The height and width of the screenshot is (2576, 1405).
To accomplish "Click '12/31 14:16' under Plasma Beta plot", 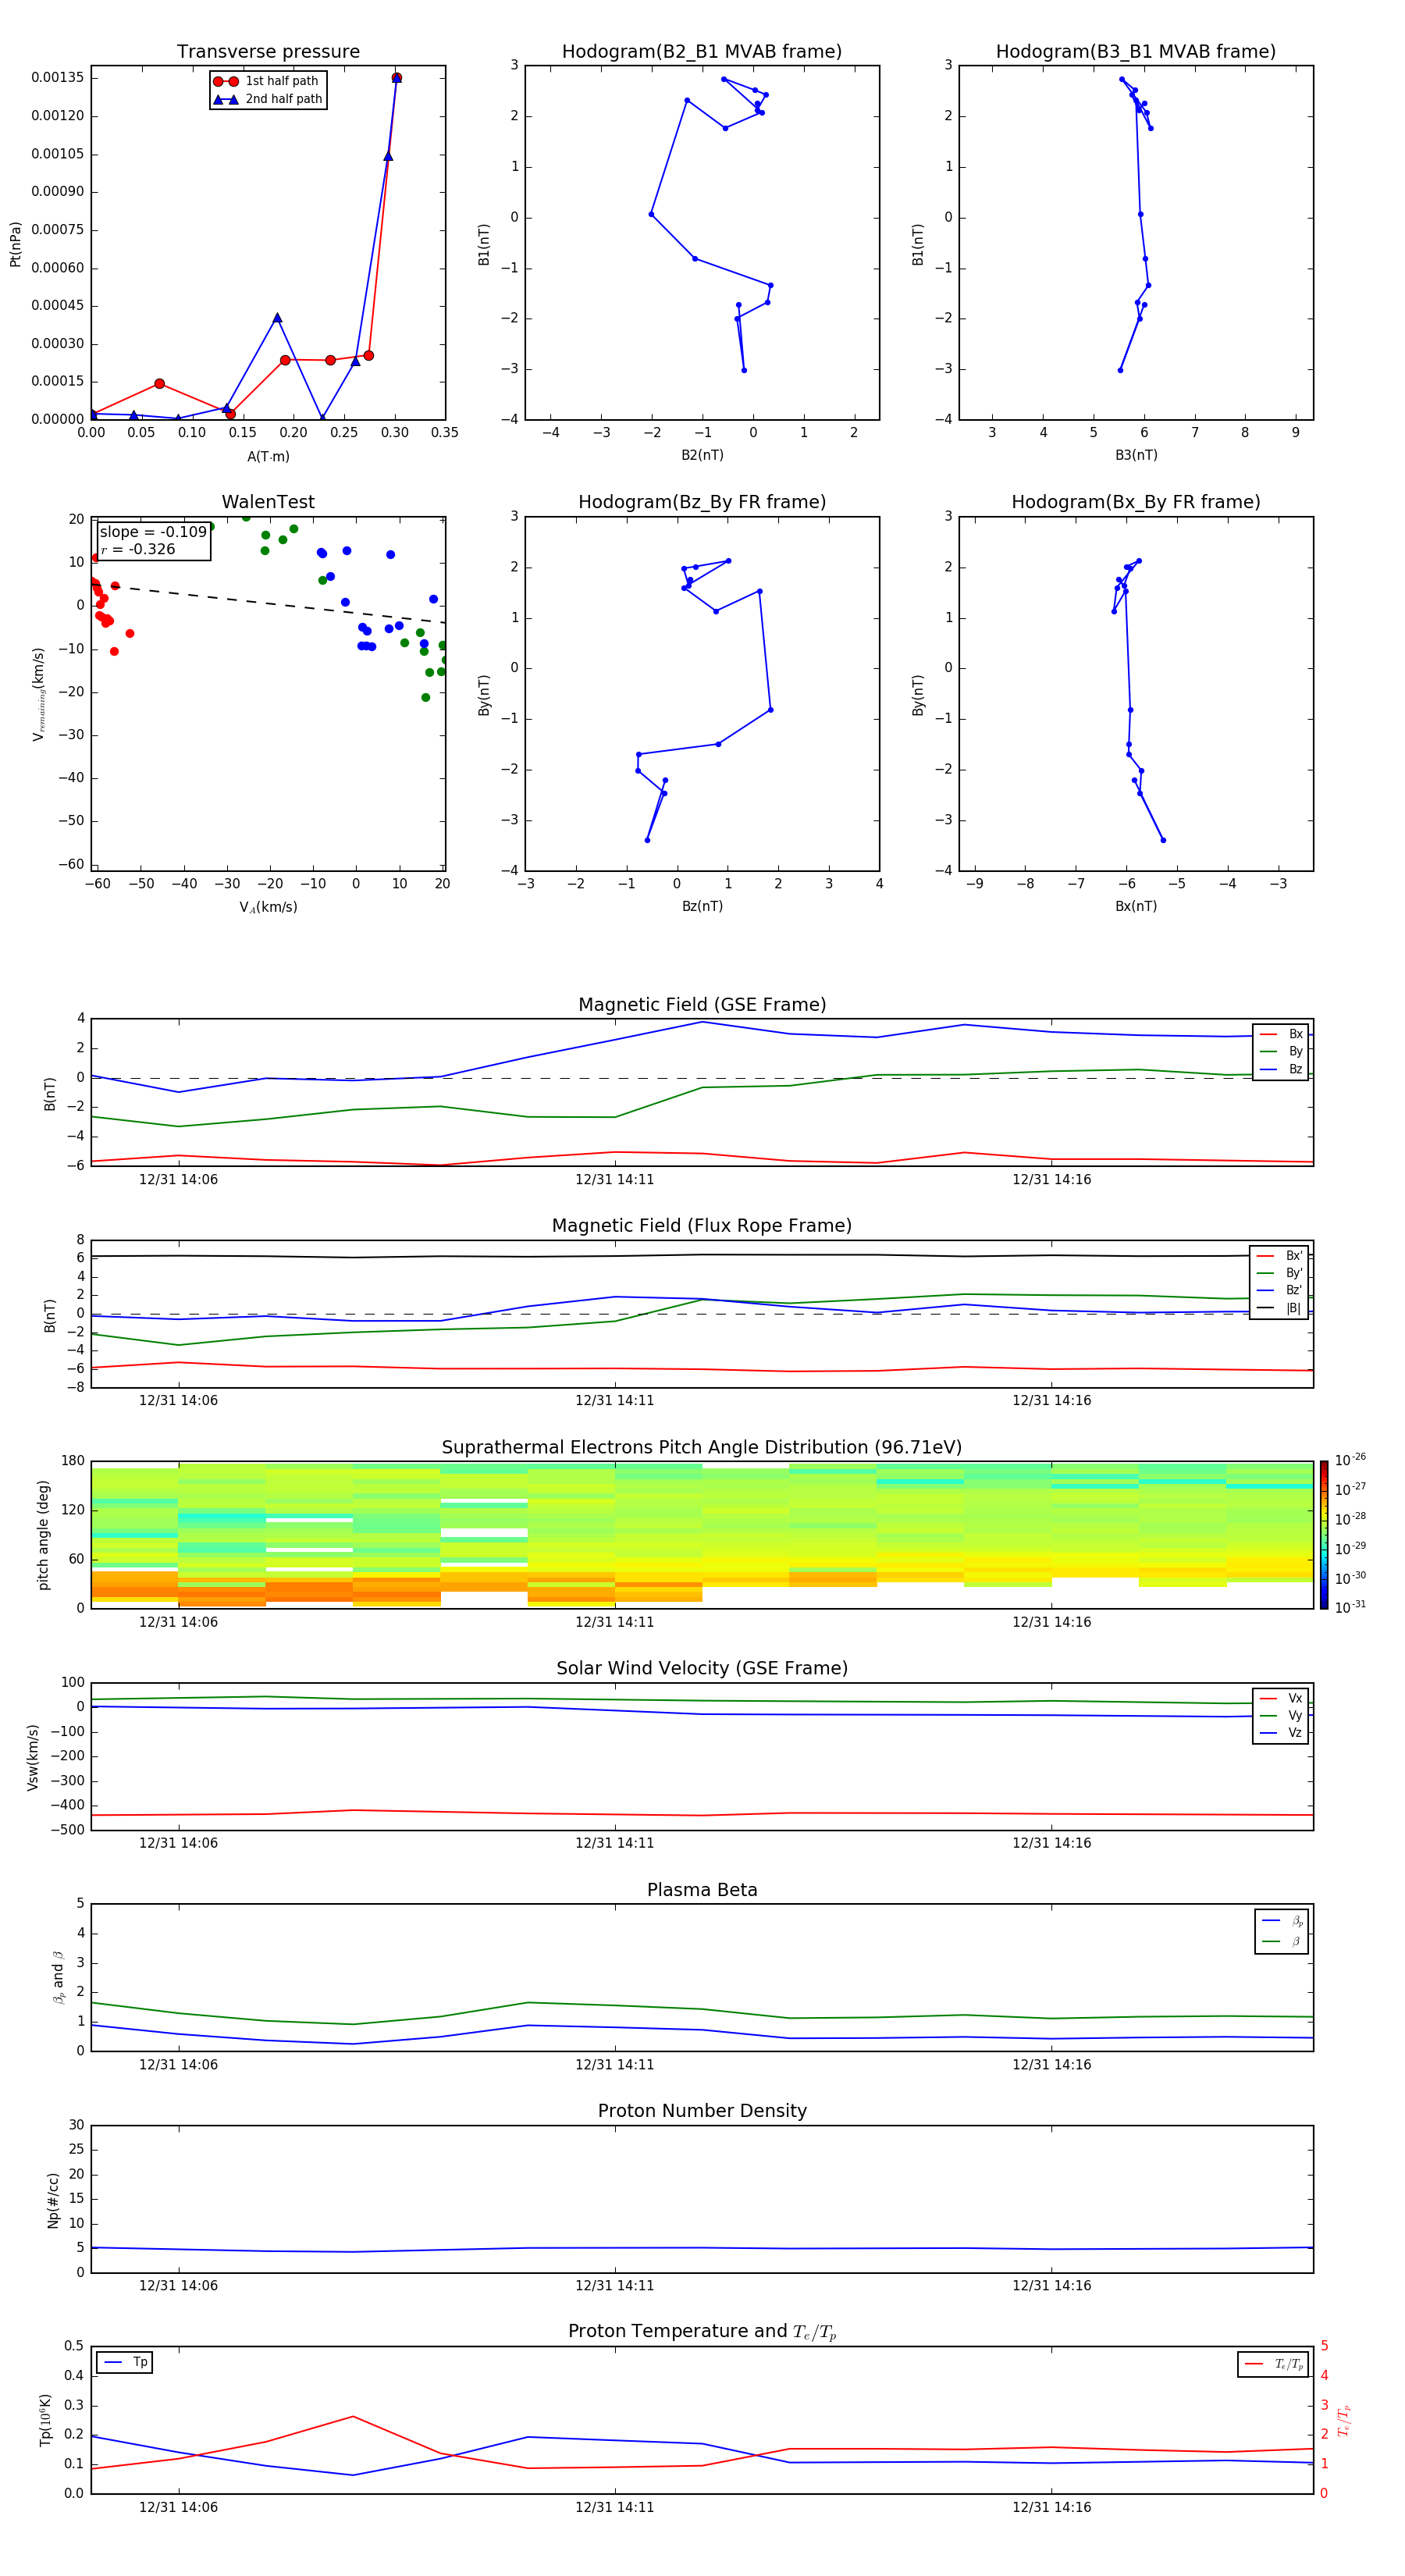I will 1051,2064.
